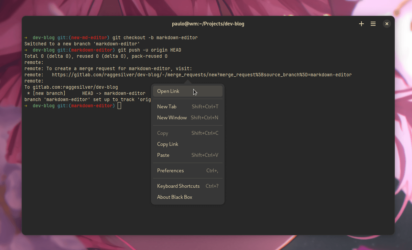Click the terminal title "paulo@wm:~/Projects/dev-blog"
Image resolution: width=412 pixels, height=250 pixels.
pyautogui.click(x=208, y=24)
